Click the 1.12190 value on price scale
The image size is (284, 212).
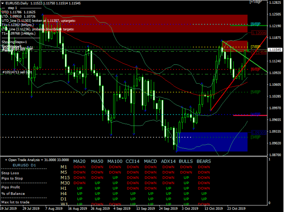coord(276,26)
